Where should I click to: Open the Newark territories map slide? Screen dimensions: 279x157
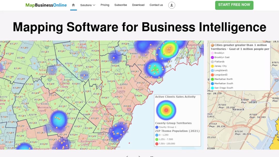pyautogui.click(x=243, y=95)
